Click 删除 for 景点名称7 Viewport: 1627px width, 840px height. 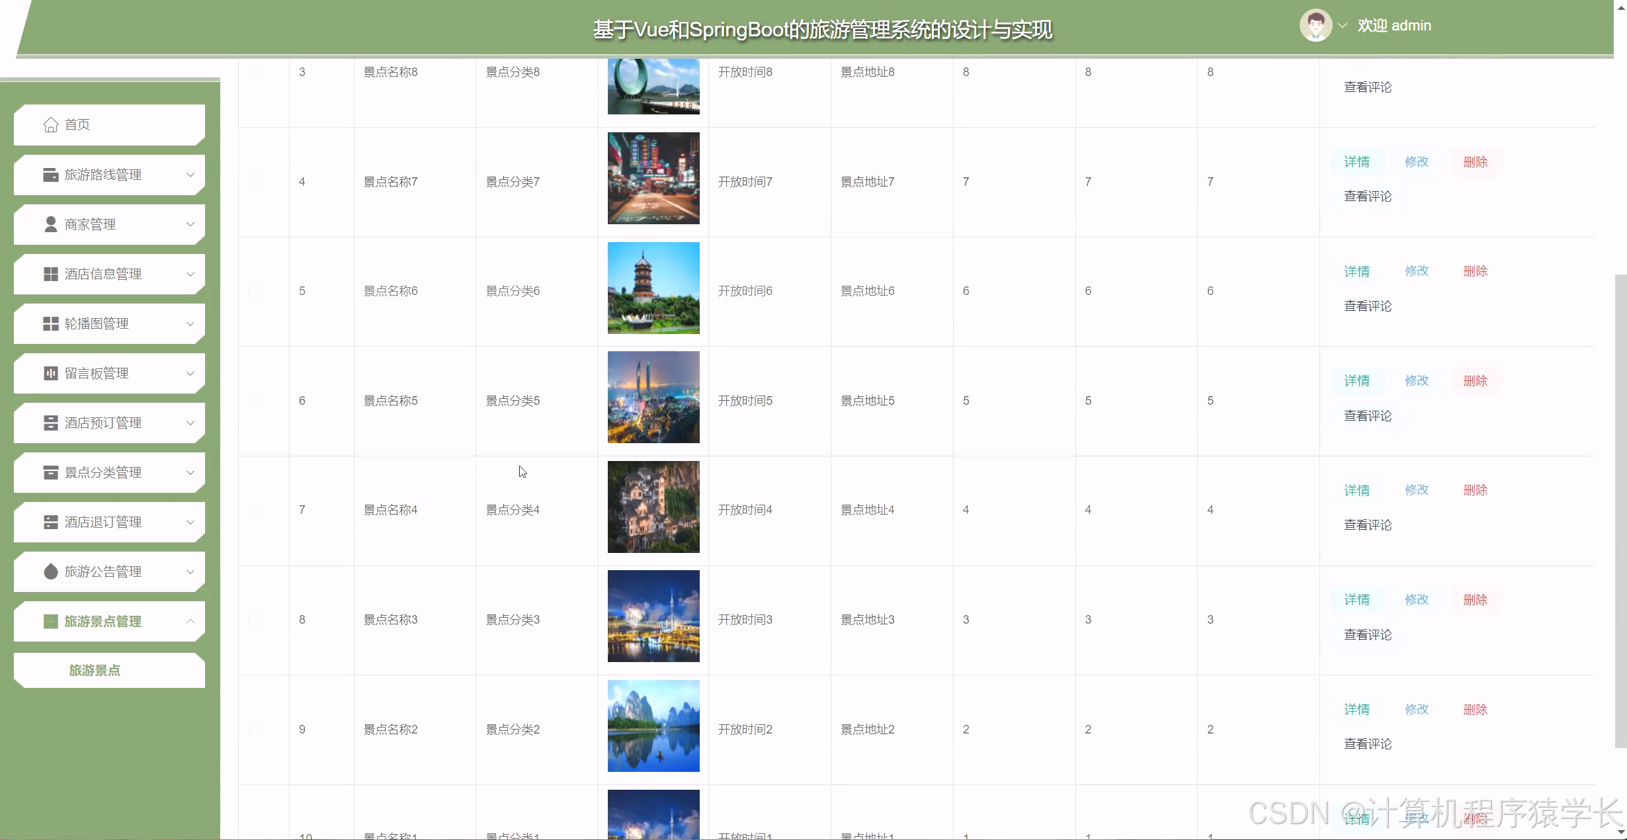coord(1475,162)
